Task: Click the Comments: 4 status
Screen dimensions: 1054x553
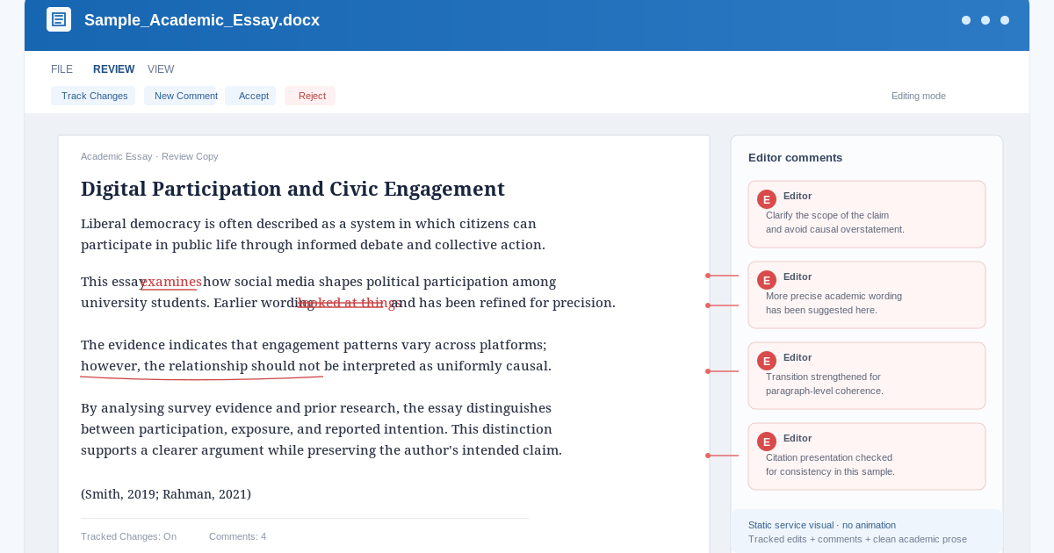Action: pos(237,536)
